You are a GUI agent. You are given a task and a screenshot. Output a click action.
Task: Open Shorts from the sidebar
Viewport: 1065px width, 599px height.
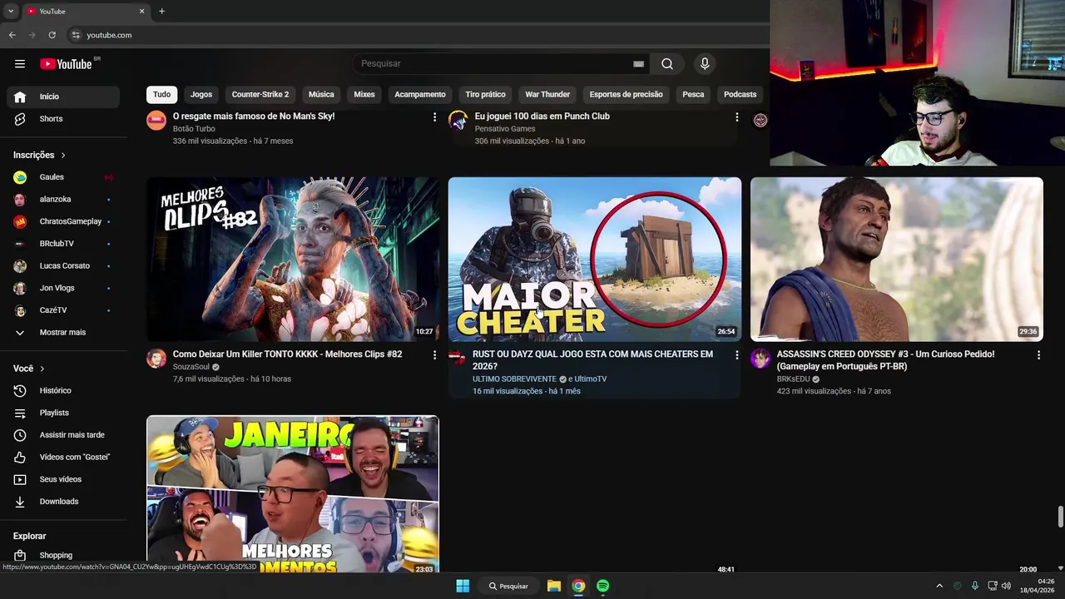63,119
